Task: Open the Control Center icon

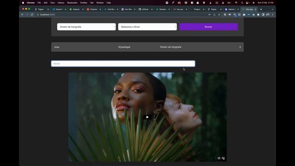Action: point(248,3)
